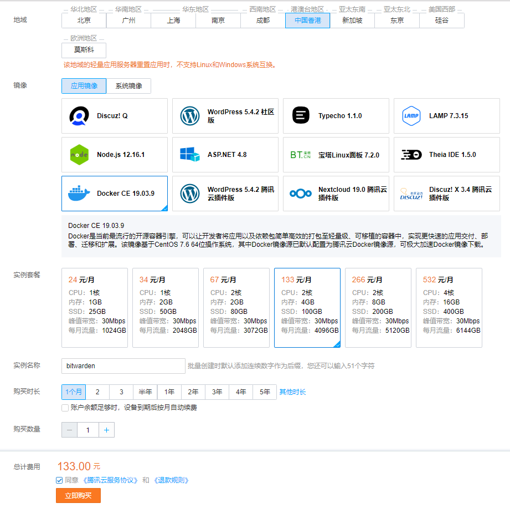Select the Docker CE whale icon

click(x=79, y=194)
